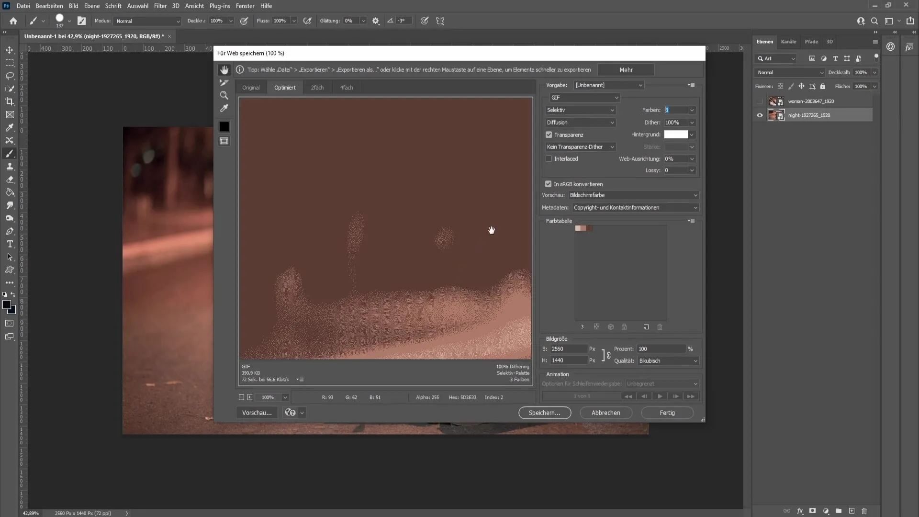The width and height of the screenshot is (919, 517).
Task: Select the Paint Bucket tool
Action: (10, 192)
